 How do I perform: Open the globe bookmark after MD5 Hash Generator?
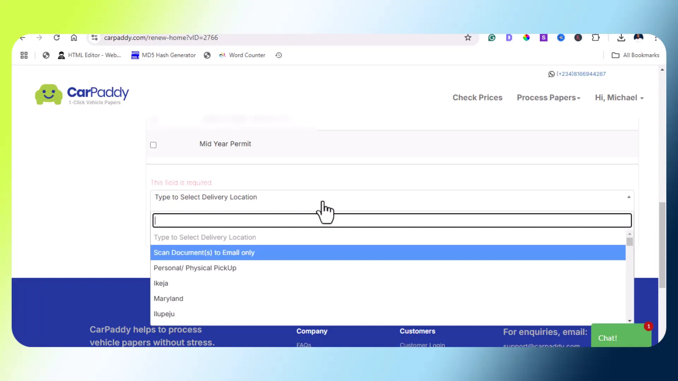[207, 55]
